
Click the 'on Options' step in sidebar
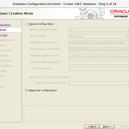point(6,61)
